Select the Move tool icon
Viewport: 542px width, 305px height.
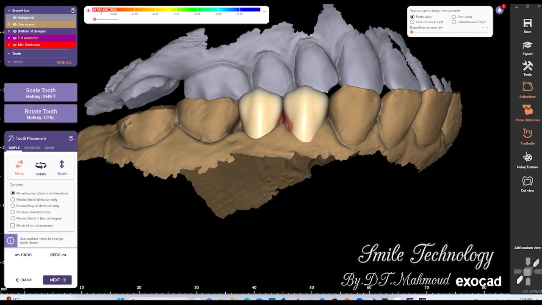coord(19,164)
